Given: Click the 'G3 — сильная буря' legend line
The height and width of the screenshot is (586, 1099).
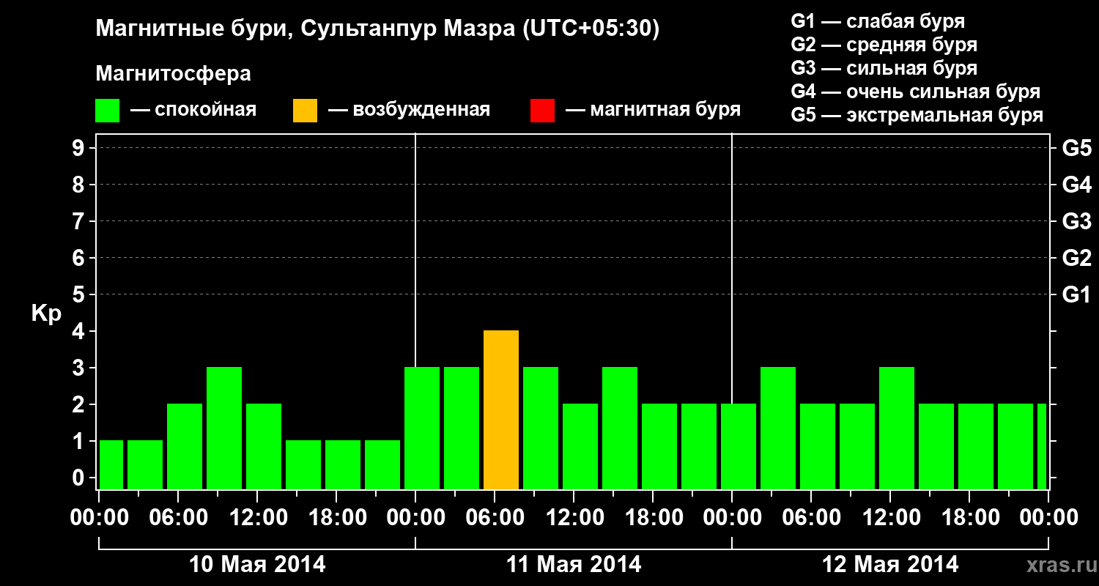Looking at the screenshot, I should point(884,68).
